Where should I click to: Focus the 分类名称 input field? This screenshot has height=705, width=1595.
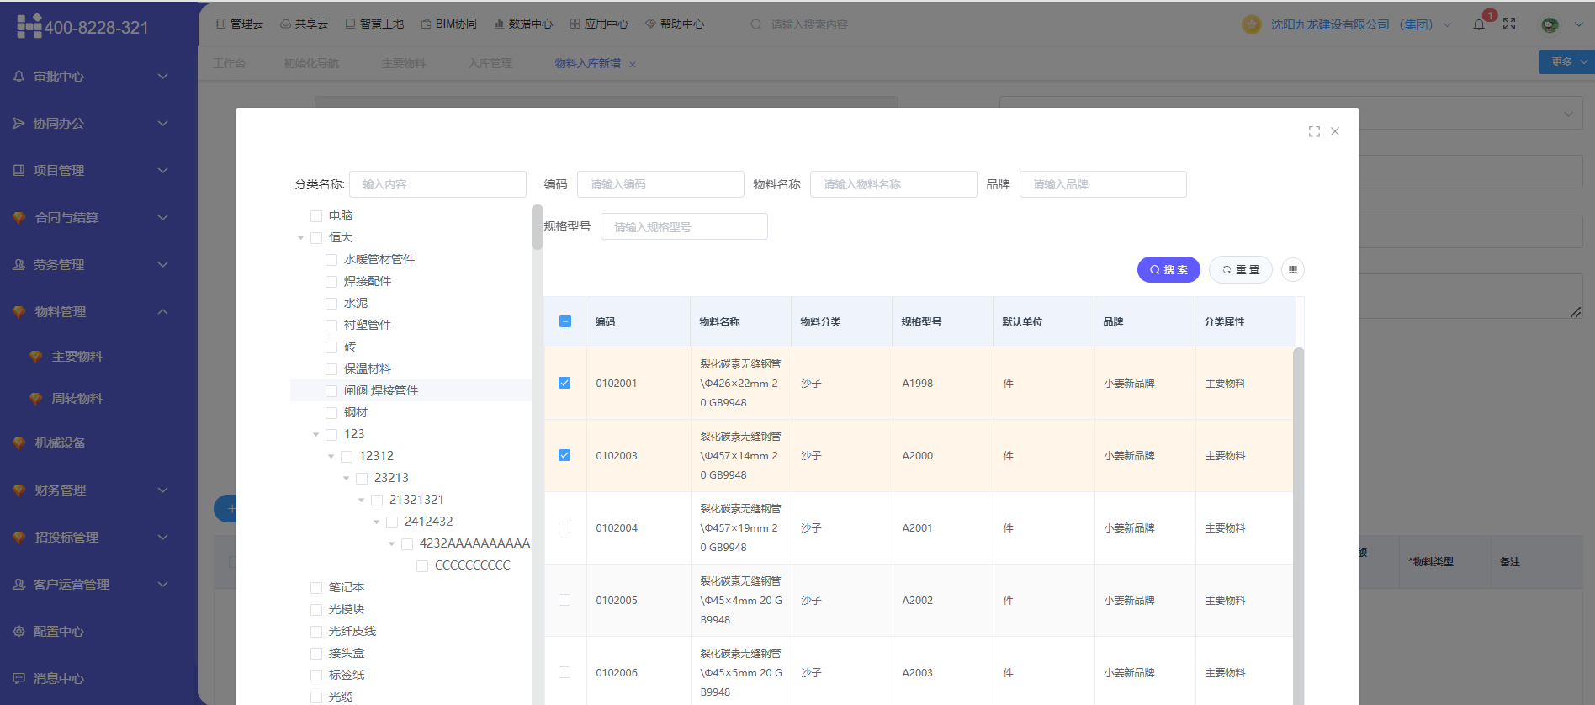[437, 184]
